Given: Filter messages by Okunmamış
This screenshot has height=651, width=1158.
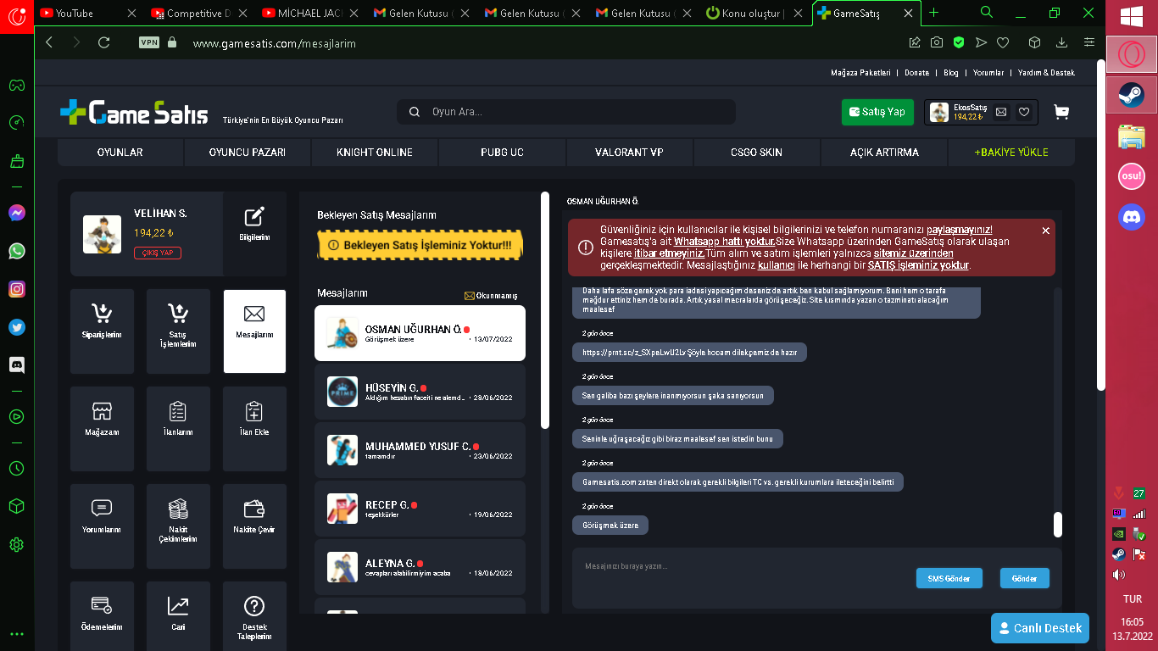Looking at the screenshot, I should [491, 296].
